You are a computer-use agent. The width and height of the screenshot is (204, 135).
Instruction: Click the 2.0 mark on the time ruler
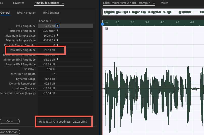132,22
